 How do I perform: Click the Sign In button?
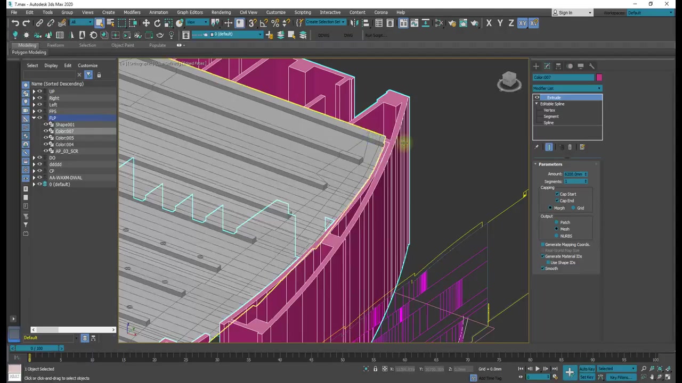tap(565, 13)
